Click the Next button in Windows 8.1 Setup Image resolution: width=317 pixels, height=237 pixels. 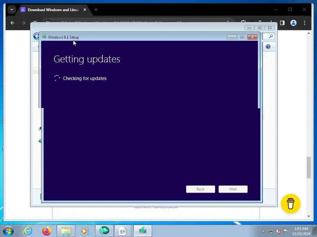coord(233,189)
